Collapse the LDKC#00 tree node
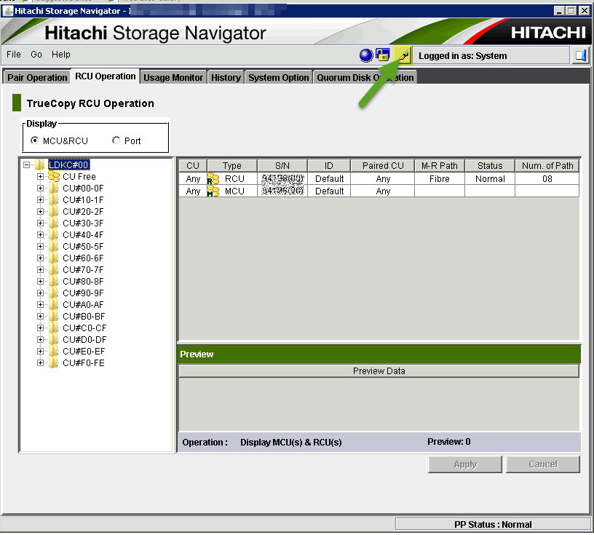 [x=26, y=165]
